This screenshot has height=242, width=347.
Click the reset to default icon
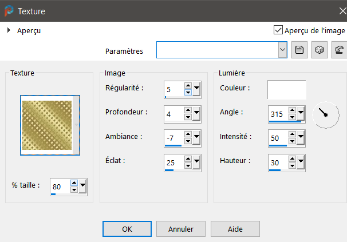tap(339, 50)
